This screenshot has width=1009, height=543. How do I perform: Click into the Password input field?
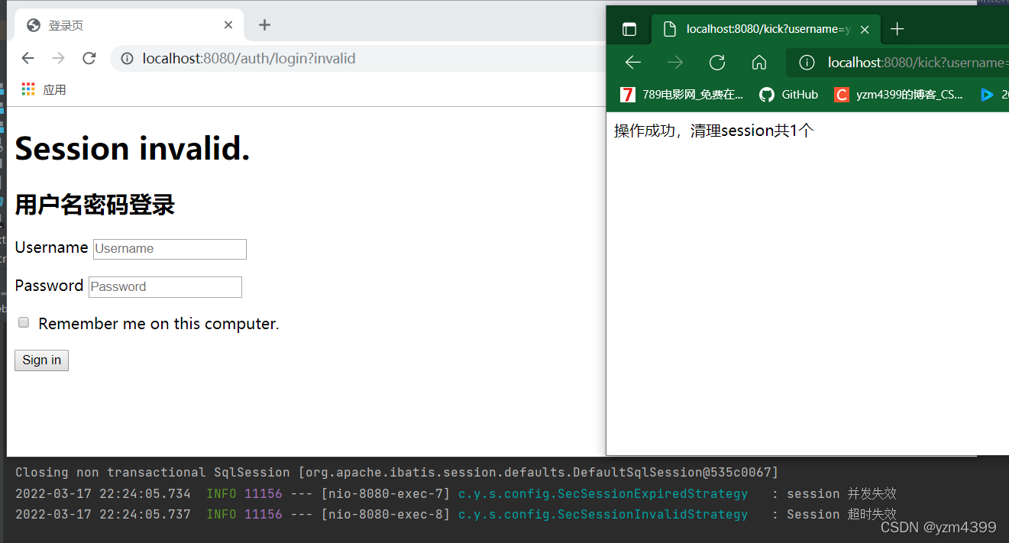click(165, 287)
